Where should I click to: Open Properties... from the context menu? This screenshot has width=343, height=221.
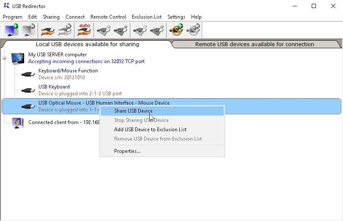162,151
